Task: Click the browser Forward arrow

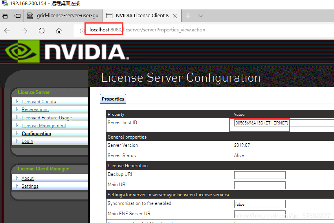Action: (24, 31)
